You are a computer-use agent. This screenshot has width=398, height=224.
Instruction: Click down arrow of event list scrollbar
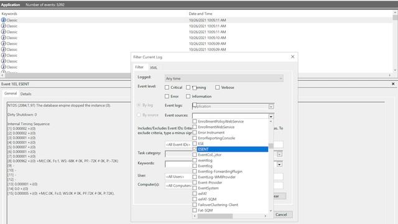(x=395, y=70)
